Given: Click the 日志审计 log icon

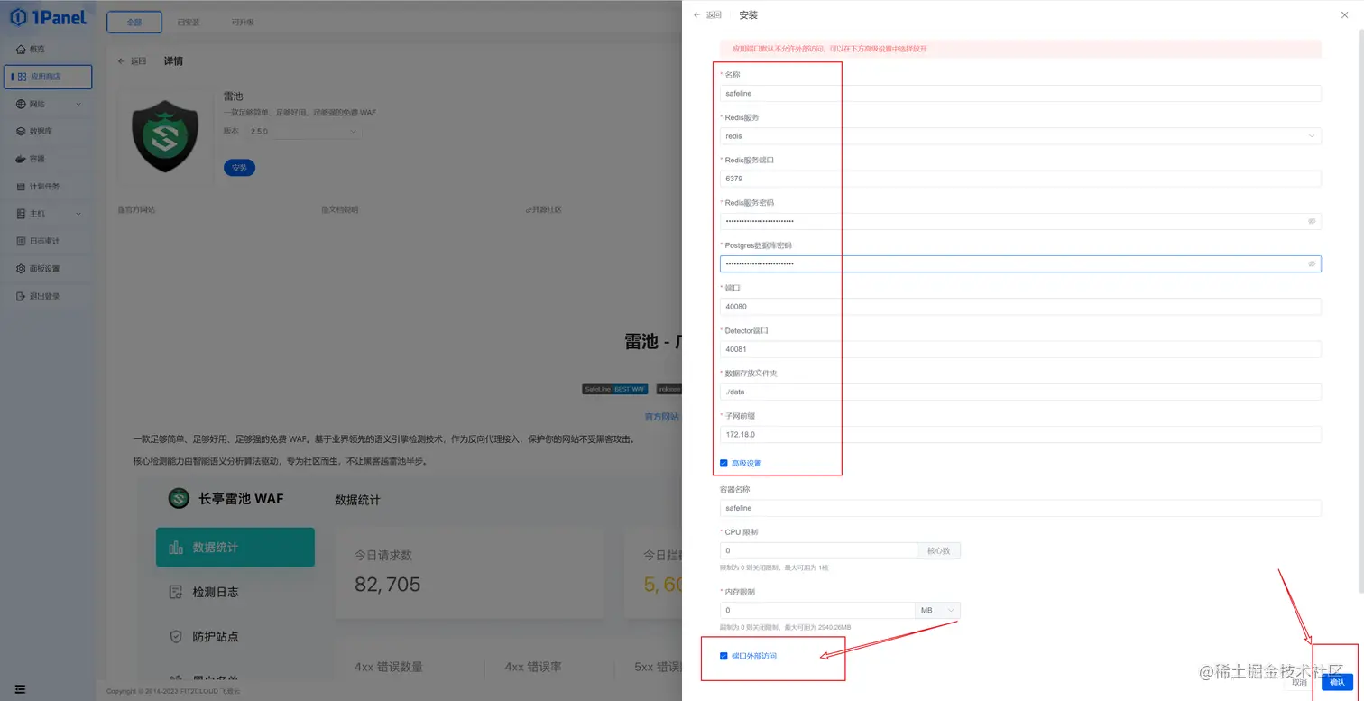Looking at the screenshot, I should tap(21, 241).
